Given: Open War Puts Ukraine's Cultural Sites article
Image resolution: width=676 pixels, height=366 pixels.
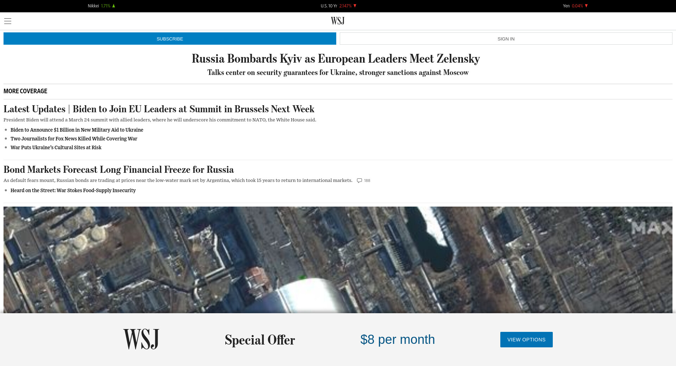Looking at the screenshot, I should (56, 147).
